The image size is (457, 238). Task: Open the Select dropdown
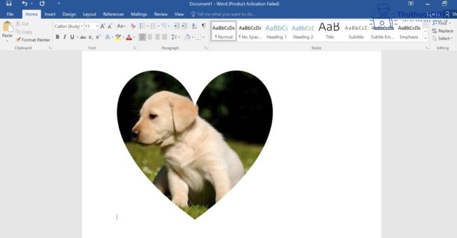pyautogui.click(x=443, y=38)
